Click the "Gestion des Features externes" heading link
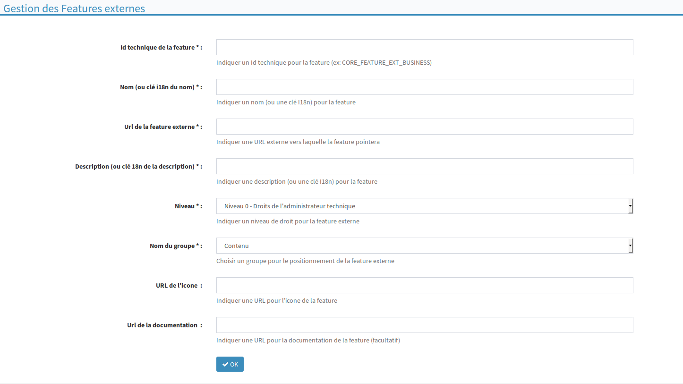683x384 pixels. click(74, 9)
